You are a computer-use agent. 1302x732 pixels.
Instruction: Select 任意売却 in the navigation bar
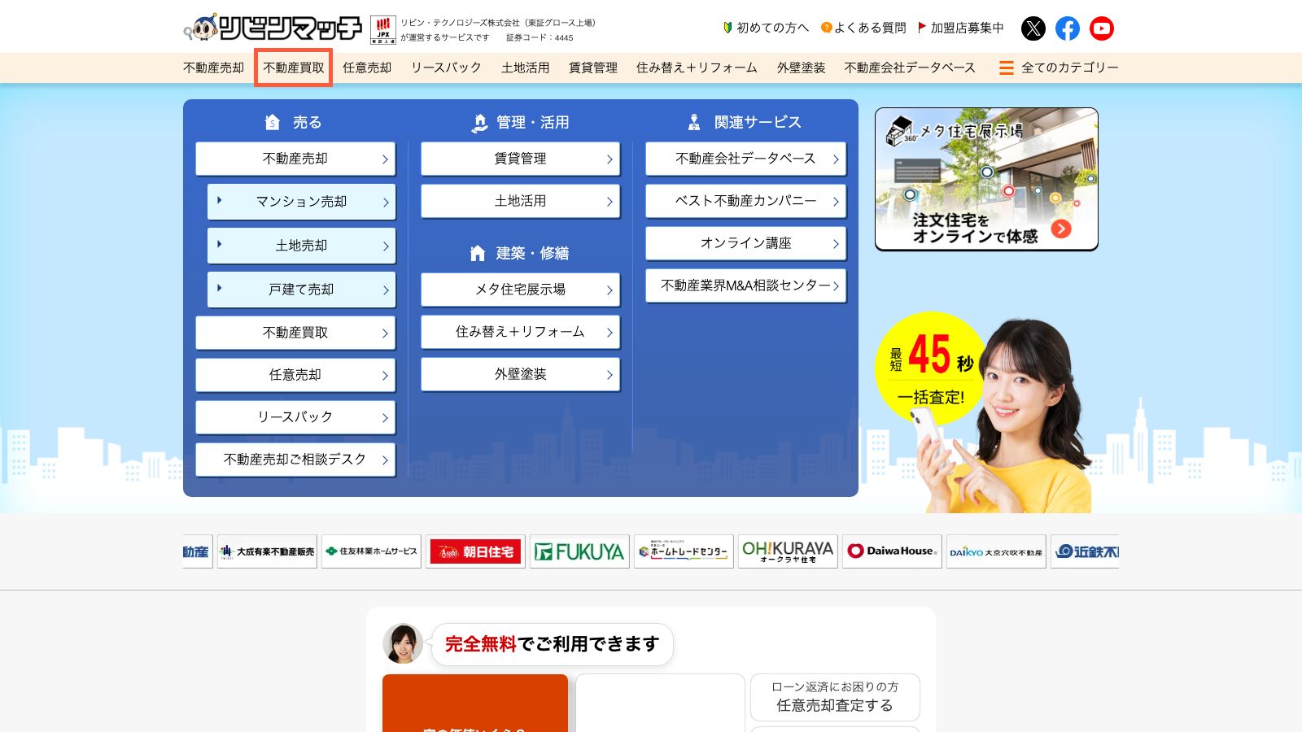click(367, 68)
